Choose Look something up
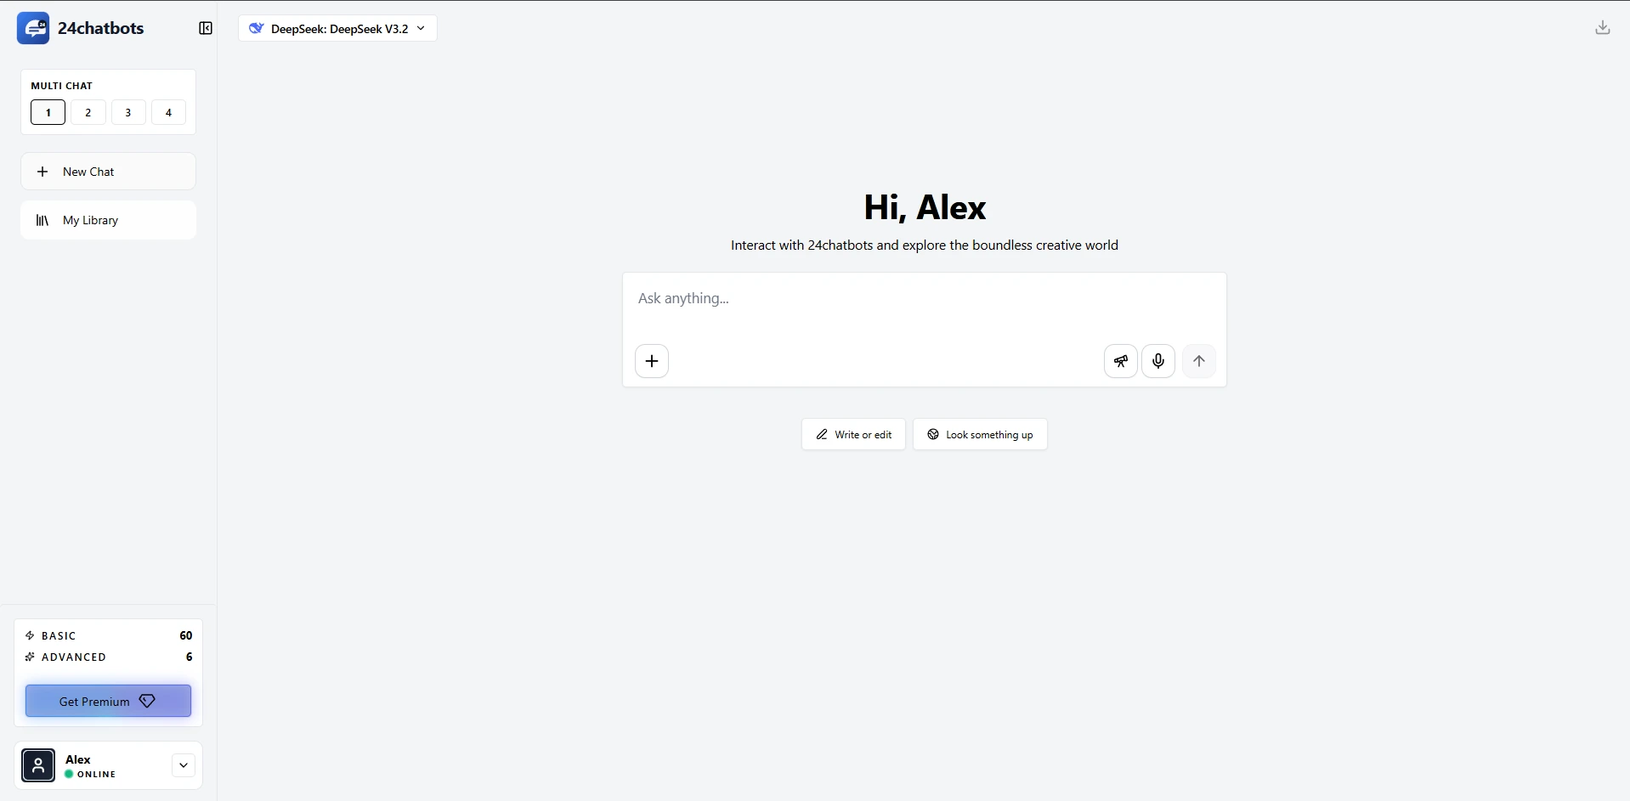Screen dimensions: 1630x801 (979, 434)
